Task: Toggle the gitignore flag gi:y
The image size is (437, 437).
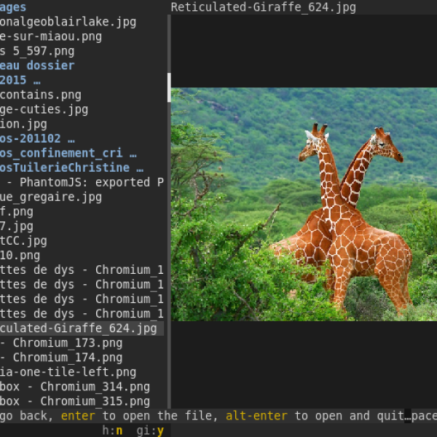Action: click(x=149, y=430)
